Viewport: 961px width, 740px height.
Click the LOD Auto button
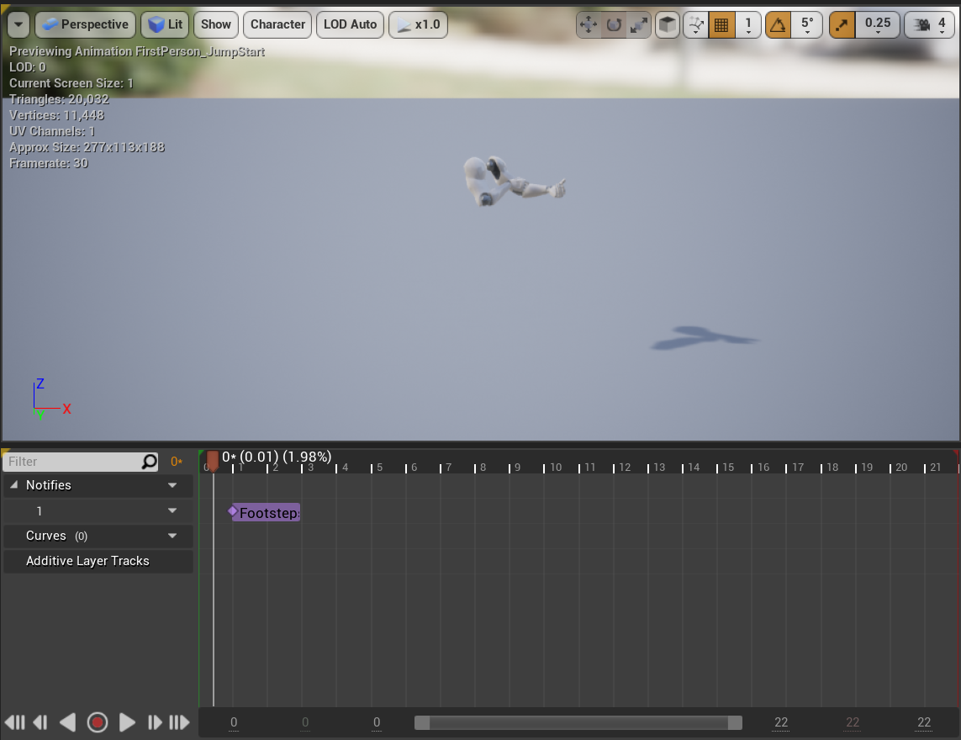tap(350, 24)
